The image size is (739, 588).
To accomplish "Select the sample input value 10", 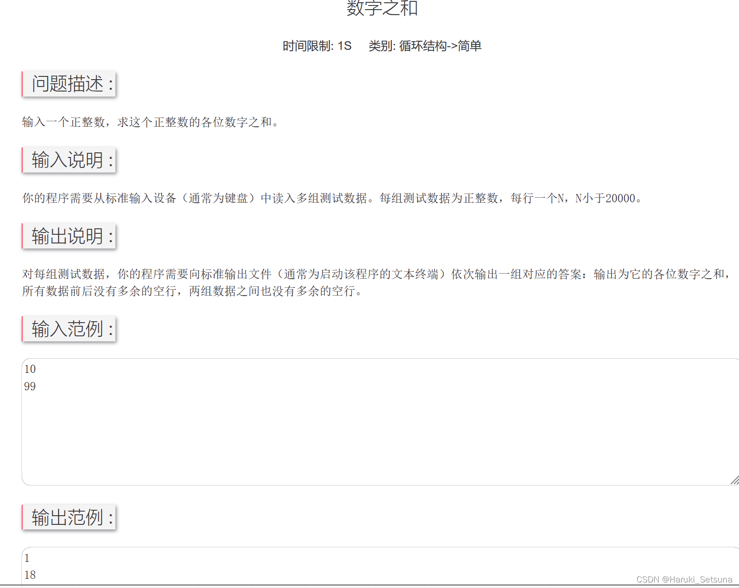I will [x=29, y=369].
